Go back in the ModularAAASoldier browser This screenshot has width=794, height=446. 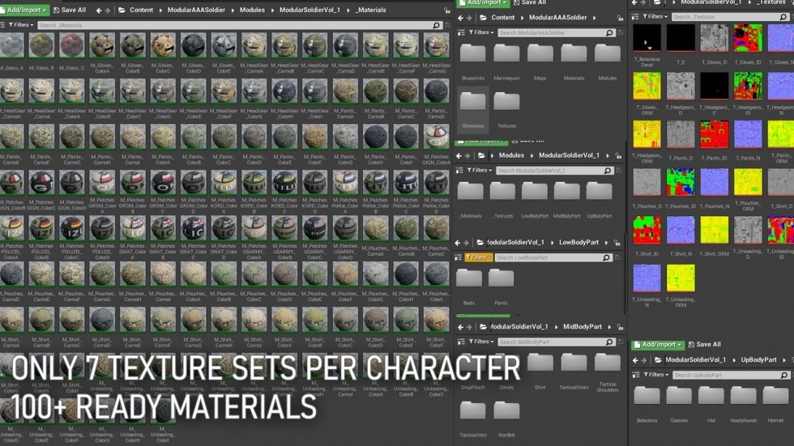pos(460,18)
